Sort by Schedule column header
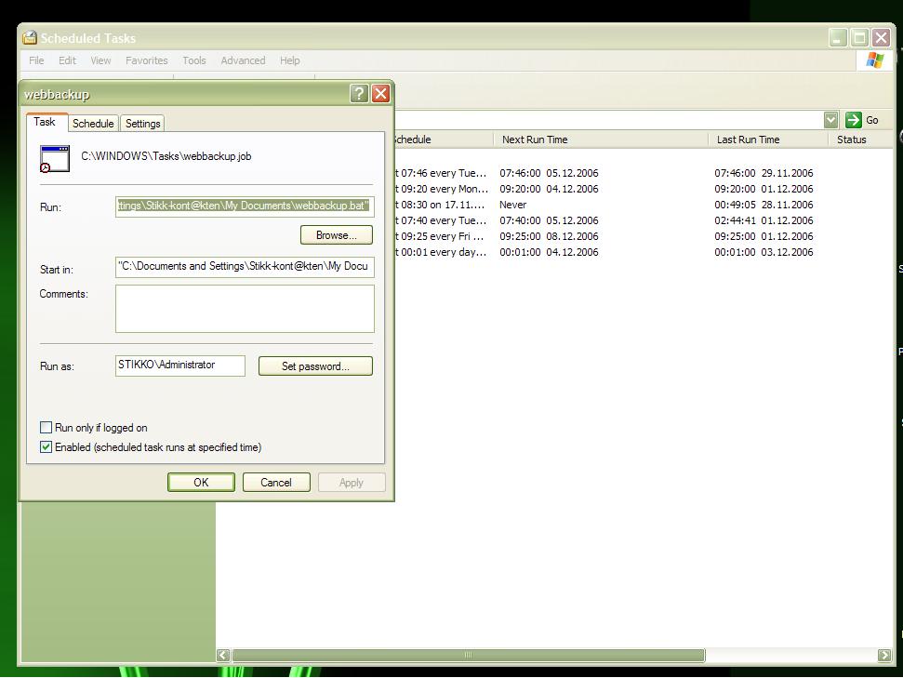 (443, 140)
